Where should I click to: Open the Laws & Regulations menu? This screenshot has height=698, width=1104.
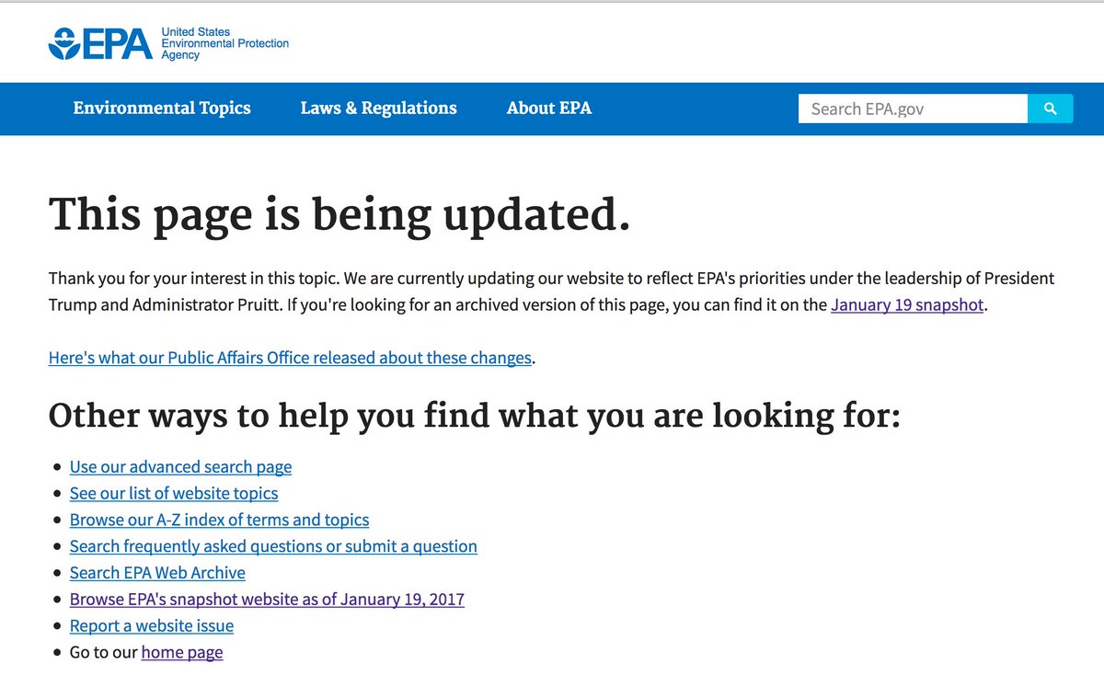(x=379, y=108)
